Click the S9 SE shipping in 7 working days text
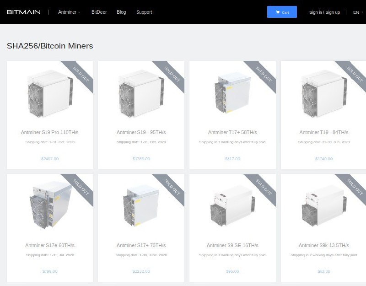 (x=232, y=255)
